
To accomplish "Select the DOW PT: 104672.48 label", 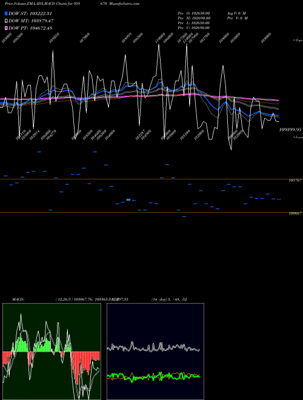I will 30,28.
